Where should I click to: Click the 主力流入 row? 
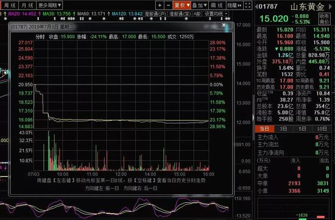tap(293, 137)
